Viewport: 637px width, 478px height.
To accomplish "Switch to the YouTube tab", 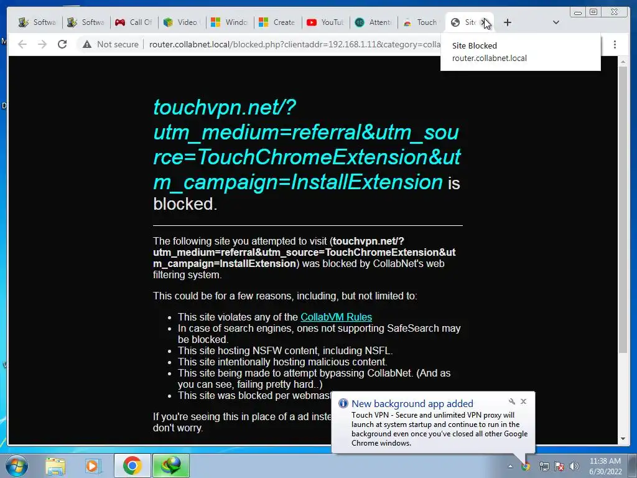I will (x=325, y=22).
